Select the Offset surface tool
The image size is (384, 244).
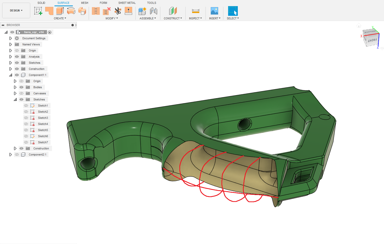(x=128, y=11)
